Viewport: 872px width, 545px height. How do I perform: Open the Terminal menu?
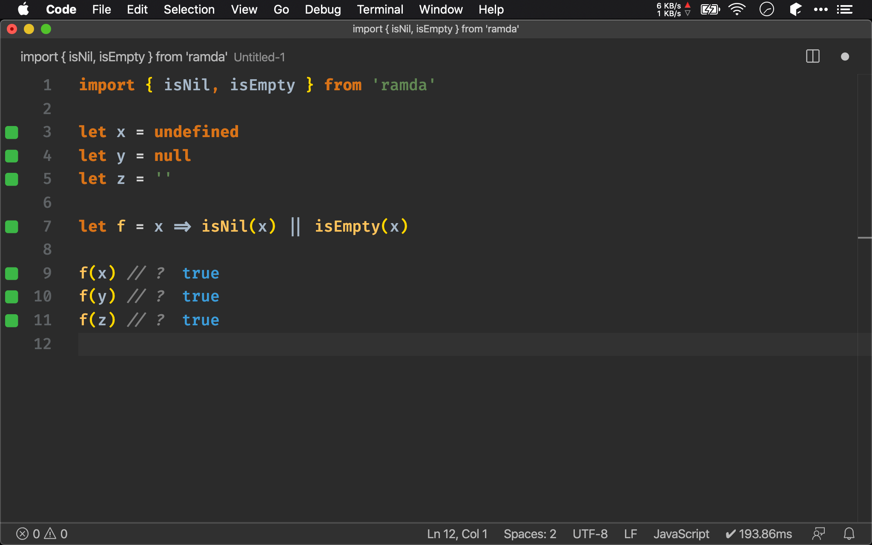pos(379,9)
